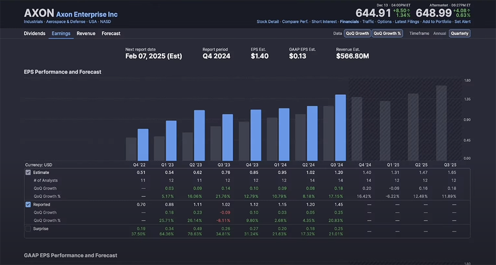
Task: Click GAAP EPS Performance and Forecast heading
Action: click(70, 255)
